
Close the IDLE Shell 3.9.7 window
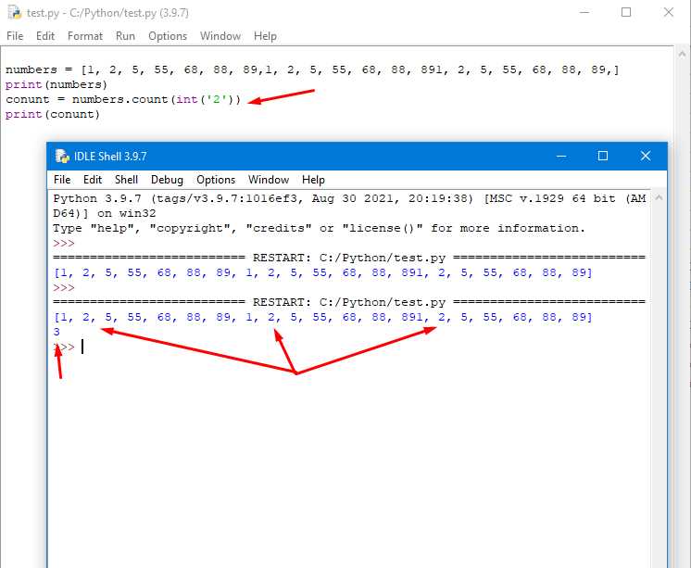coord(646,156)
